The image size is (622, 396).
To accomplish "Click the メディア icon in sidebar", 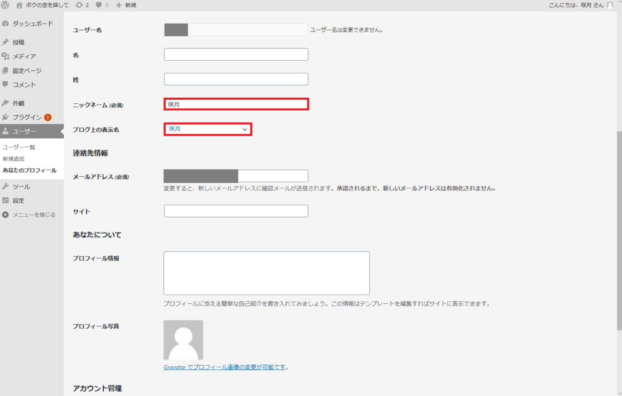I will pyautogui.click(x=5, y=56).
